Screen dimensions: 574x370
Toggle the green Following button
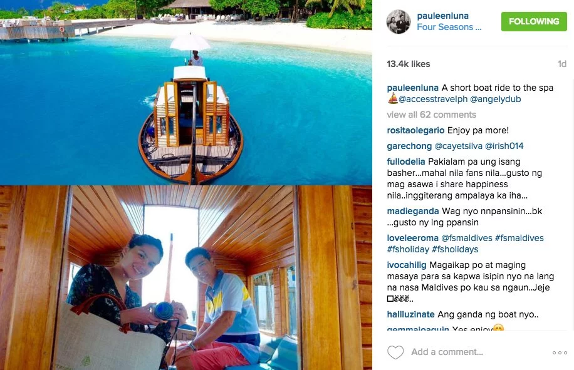[534, 21]
